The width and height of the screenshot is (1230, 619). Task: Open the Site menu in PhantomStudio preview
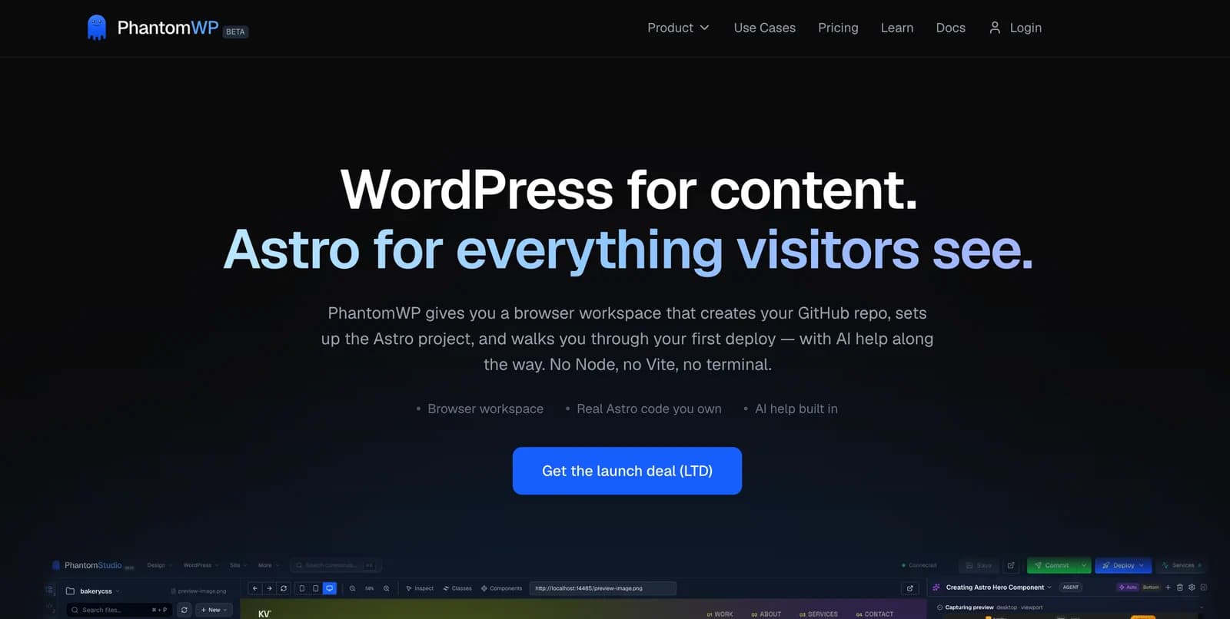click(238, 565)
